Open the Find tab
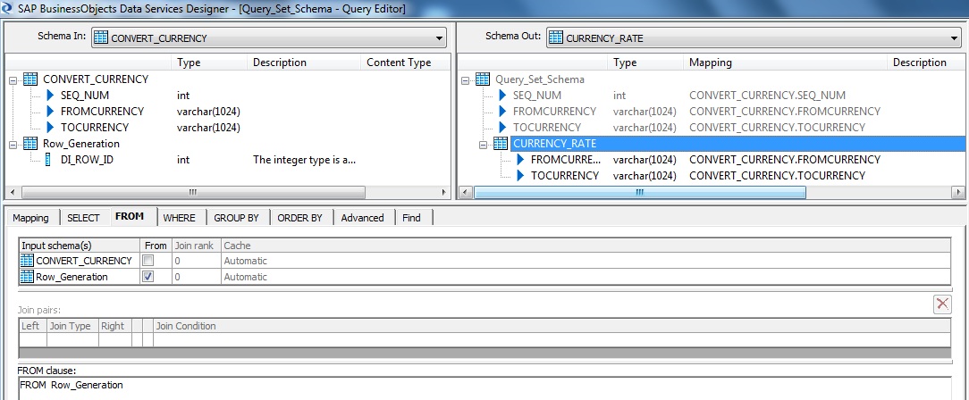Viewport: 969px width, 400px height. click(x=411, y=218)
